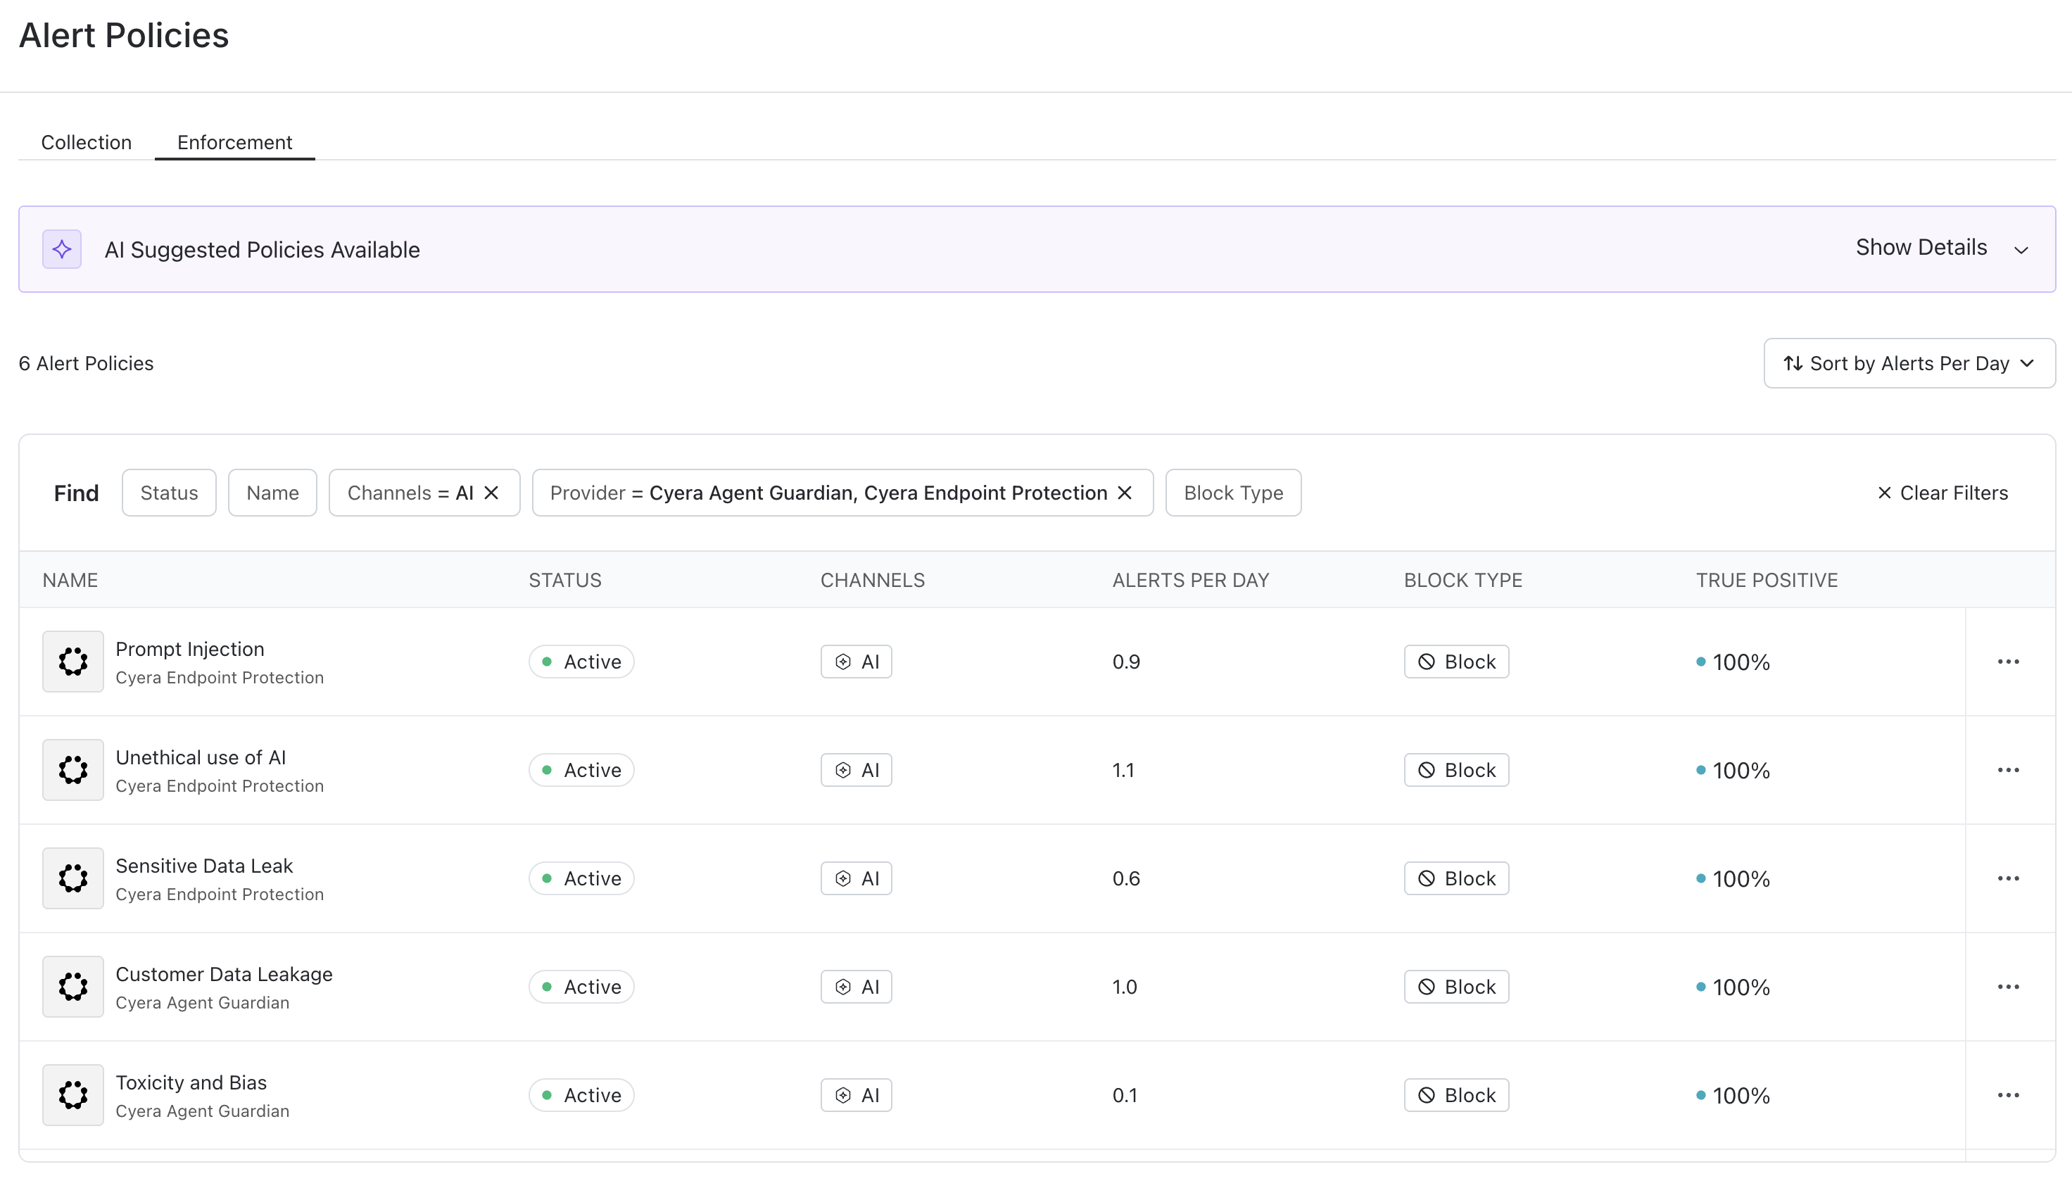Open Customer Data Leakage policy icon
This screenshot has width=2072, height=1188.
tap(73, 987)
